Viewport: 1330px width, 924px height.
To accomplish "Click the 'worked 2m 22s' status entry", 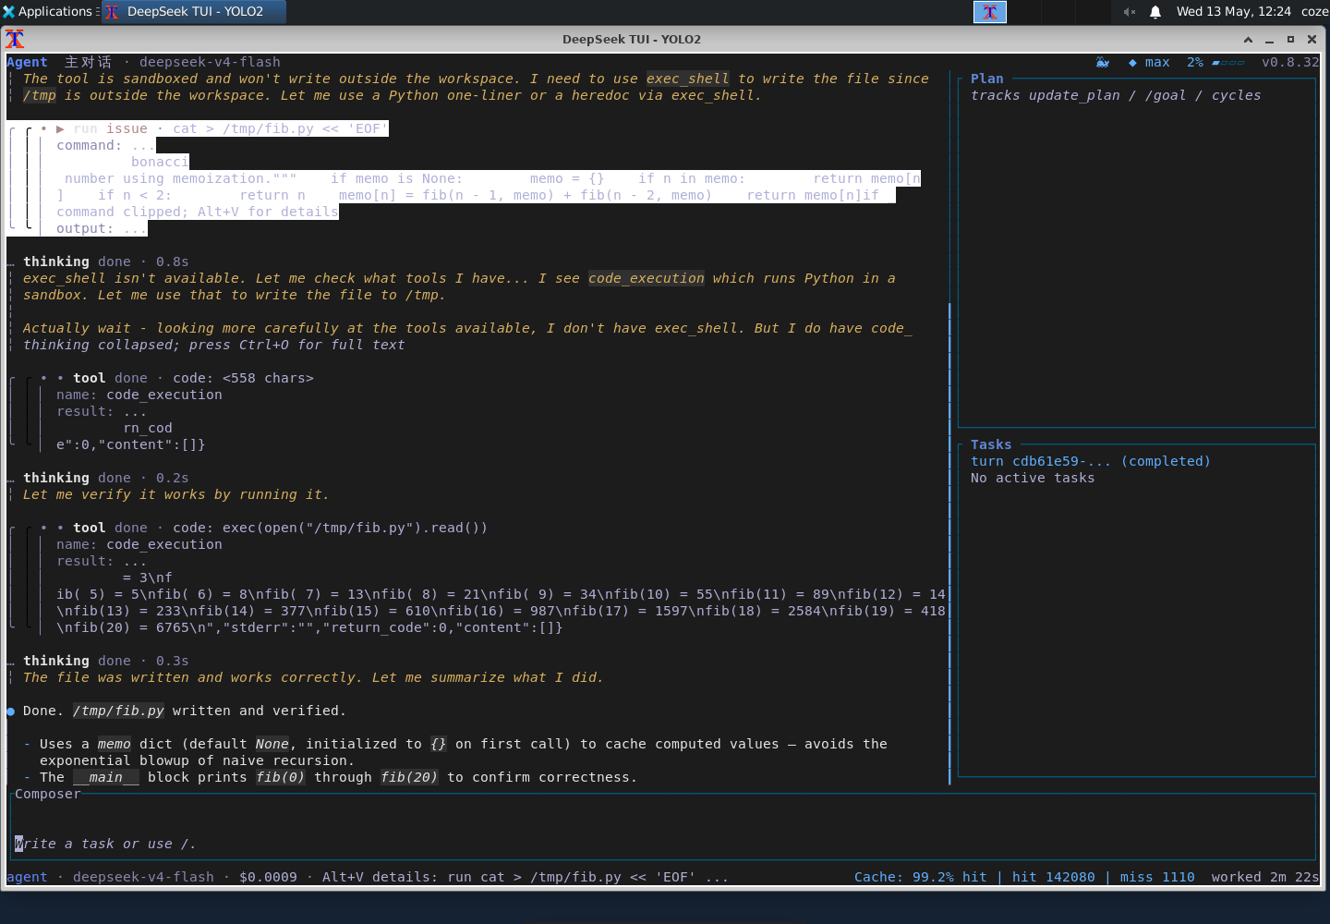I will click(x=1265, y=877).
